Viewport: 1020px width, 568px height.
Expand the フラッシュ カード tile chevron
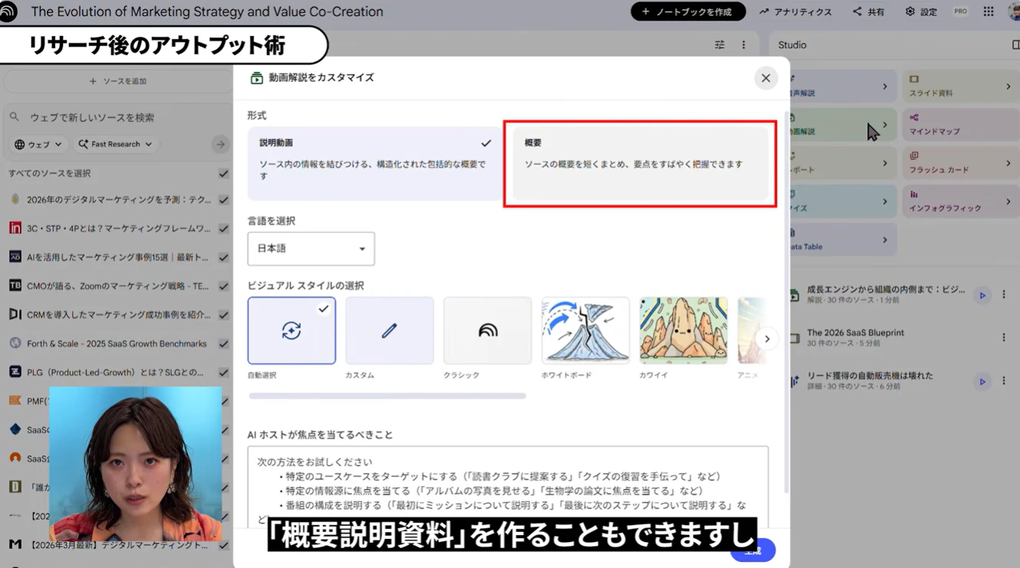[1008, 163]
